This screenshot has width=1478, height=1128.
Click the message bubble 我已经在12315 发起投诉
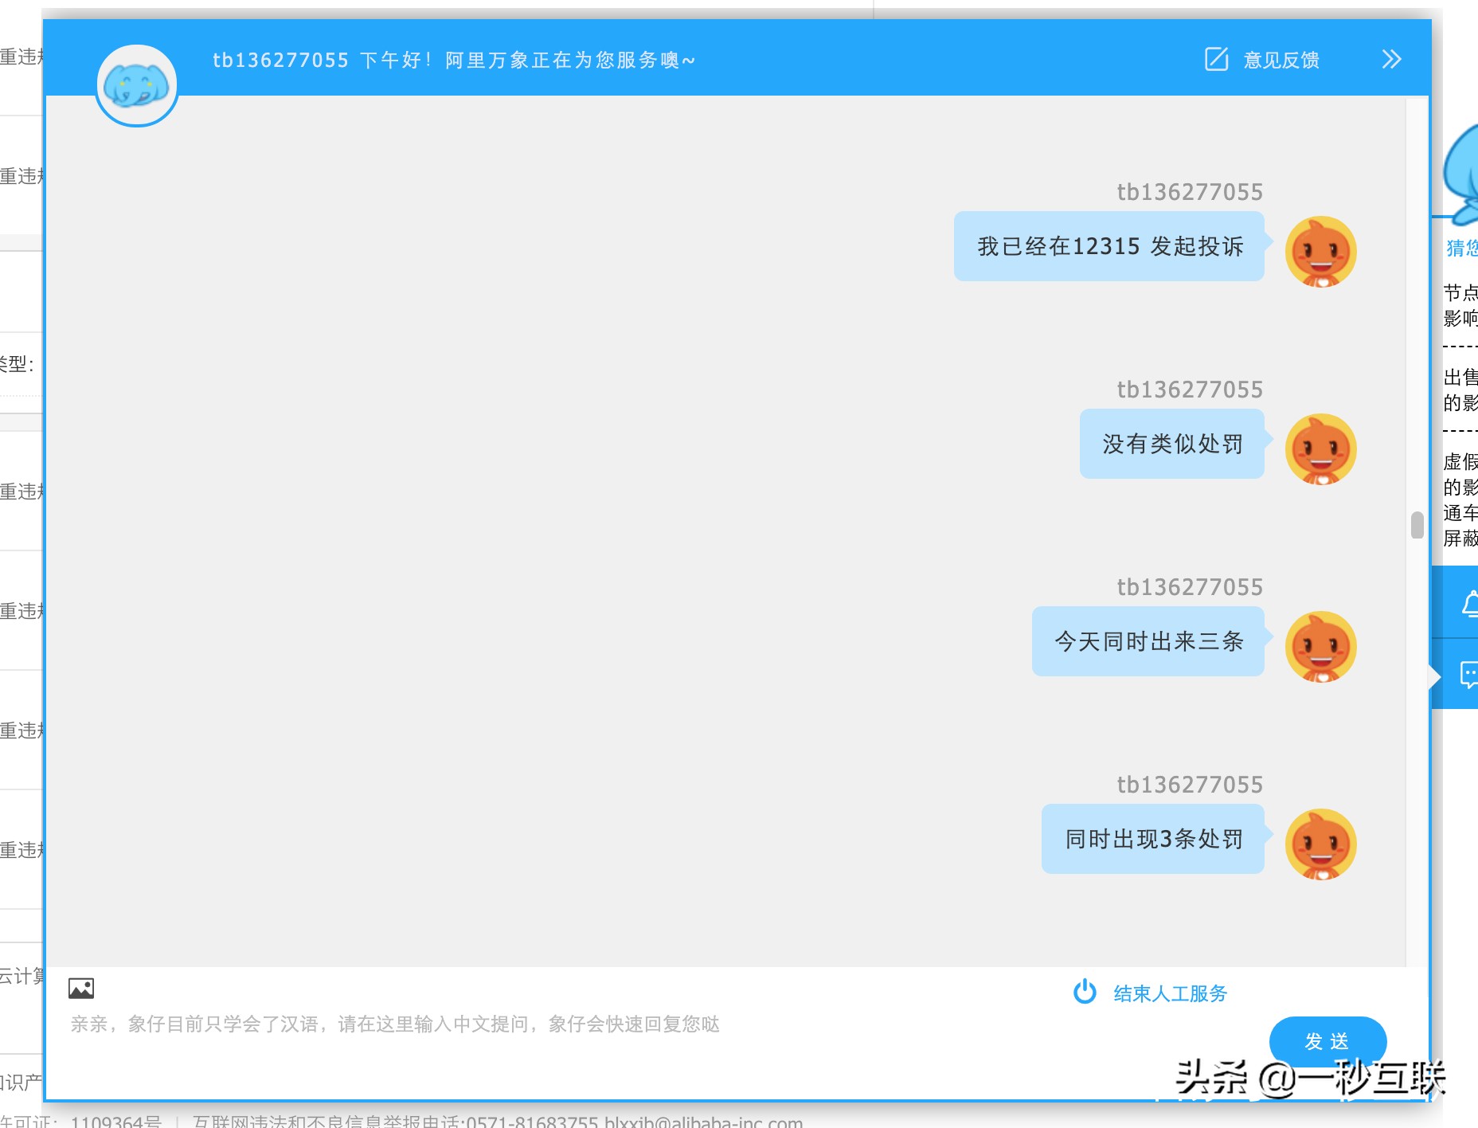[x=1109, y=246]
